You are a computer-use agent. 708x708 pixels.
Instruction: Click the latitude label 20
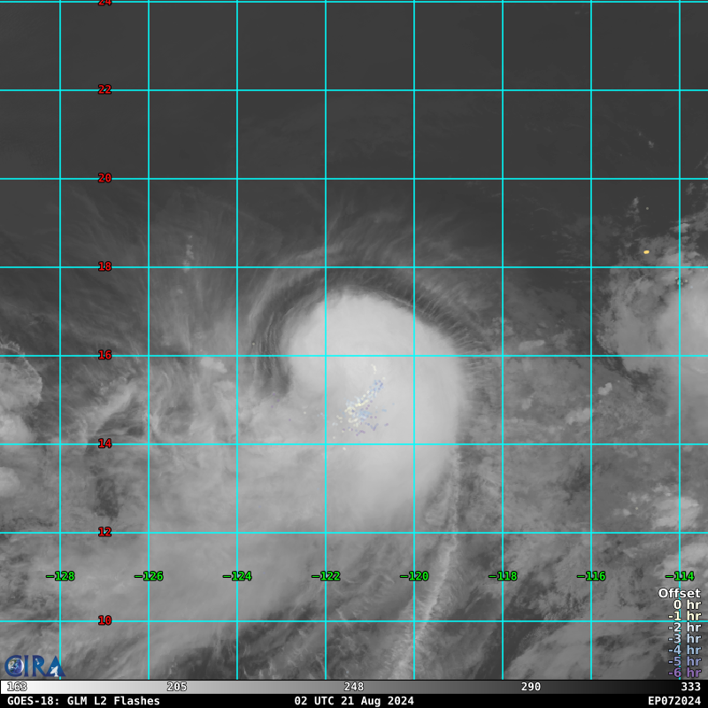tap(104, 178)
